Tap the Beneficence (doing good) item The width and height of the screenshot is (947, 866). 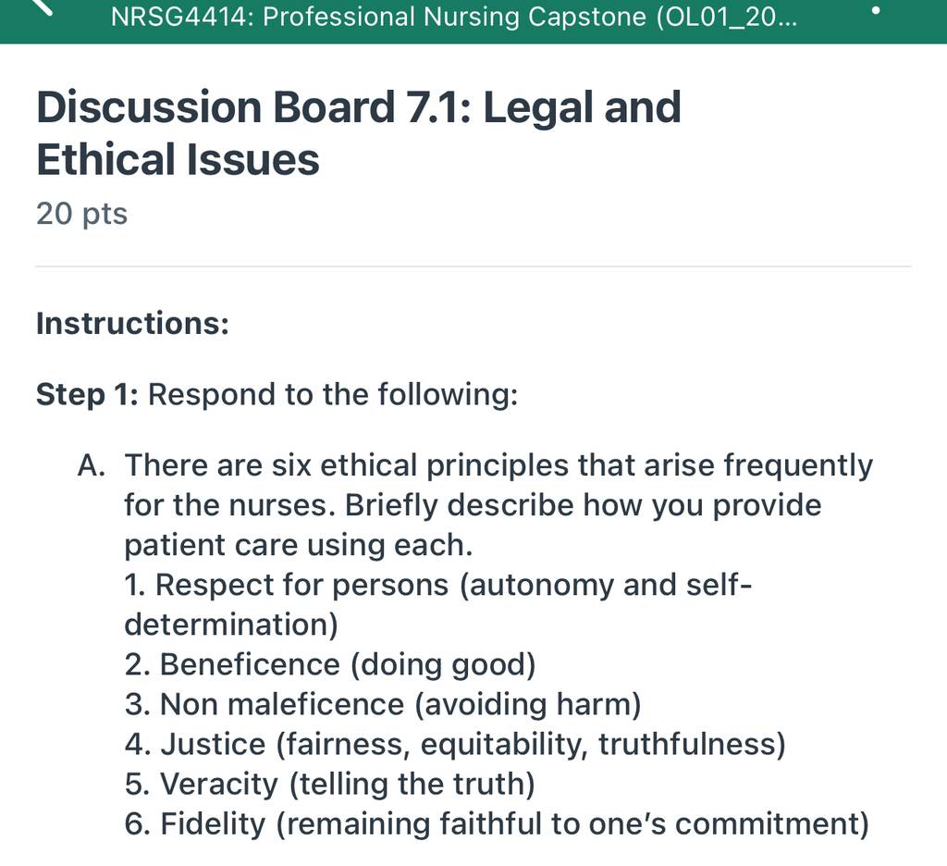[330, 664]
